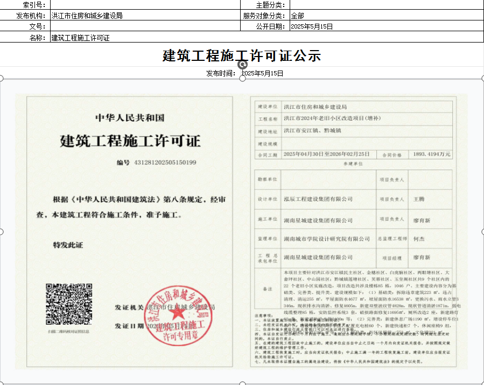Select the 发布机构 label cell
The image size is (484, 385).
click(25, 16)
